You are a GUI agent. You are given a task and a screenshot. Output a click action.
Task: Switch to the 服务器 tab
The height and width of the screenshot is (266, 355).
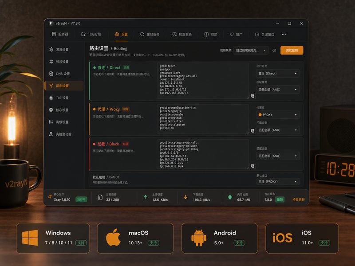[60, 34]
